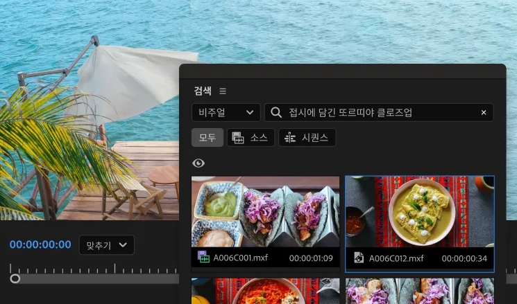
Task: Select the A006C001.mxf taco thumbnail
Action: [265, 211]
